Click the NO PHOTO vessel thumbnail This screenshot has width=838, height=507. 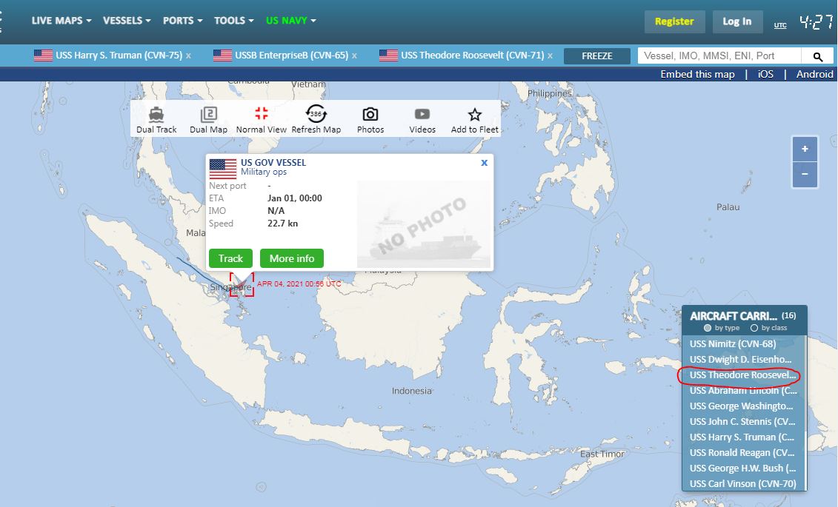424,225
